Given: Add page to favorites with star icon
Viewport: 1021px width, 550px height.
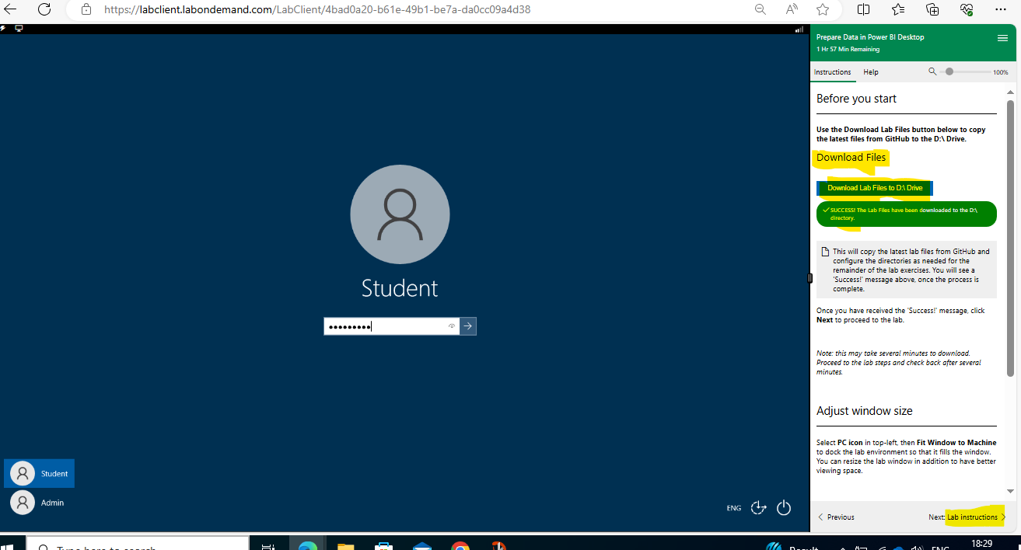Looking at the screenshot, I should tap(823, 10).
